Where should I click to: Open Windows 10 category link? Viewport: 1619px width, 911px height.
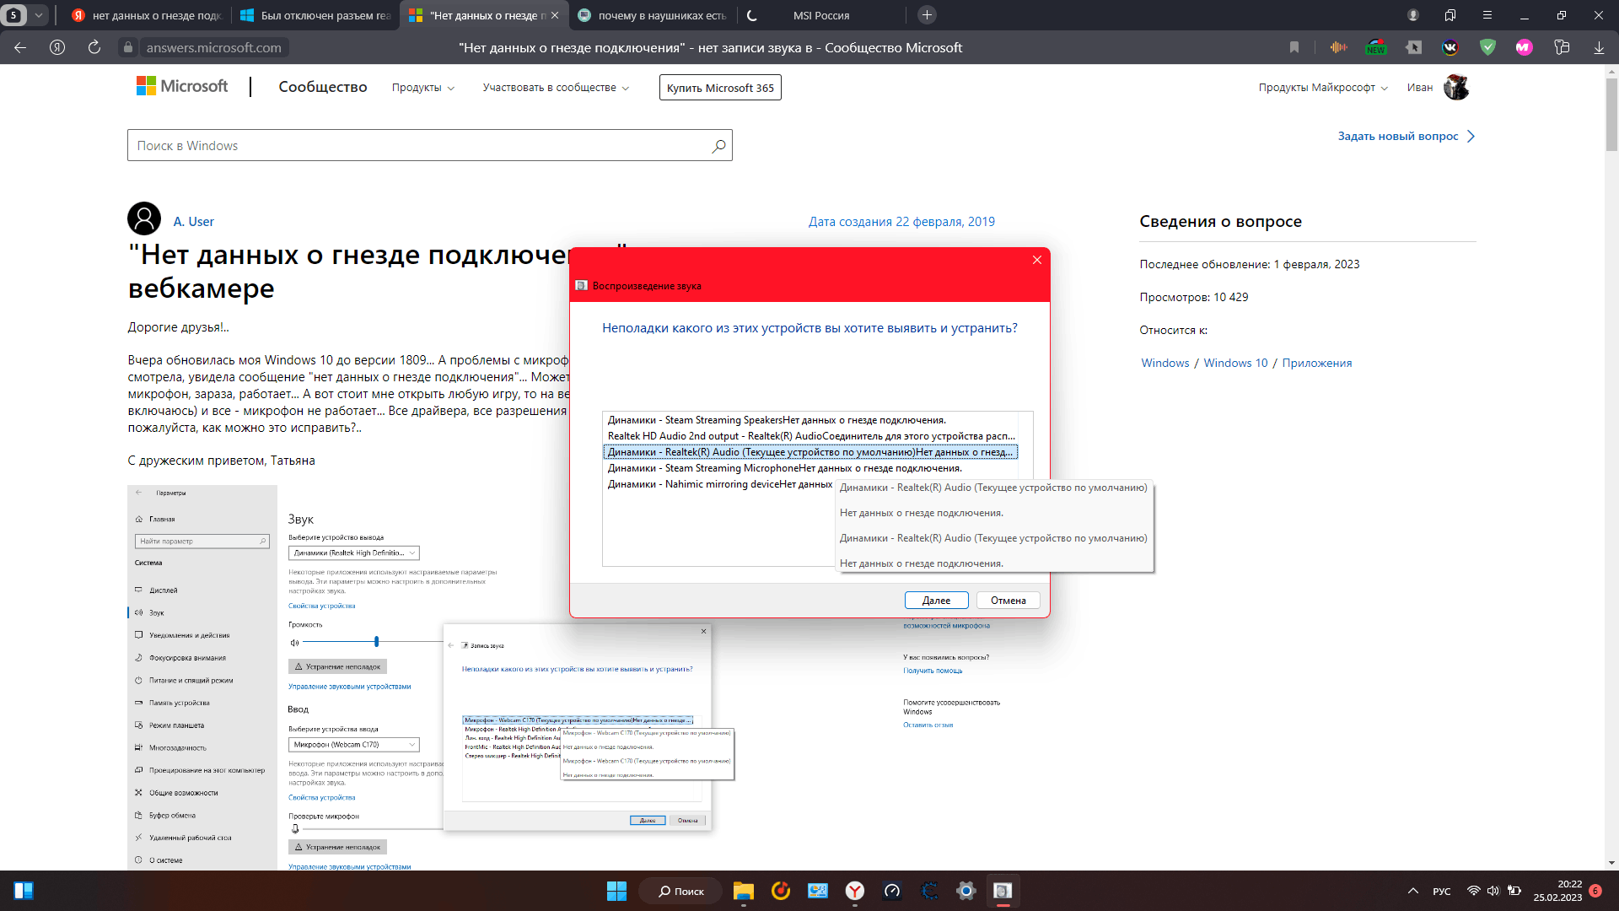click(x=1235, y=363)
